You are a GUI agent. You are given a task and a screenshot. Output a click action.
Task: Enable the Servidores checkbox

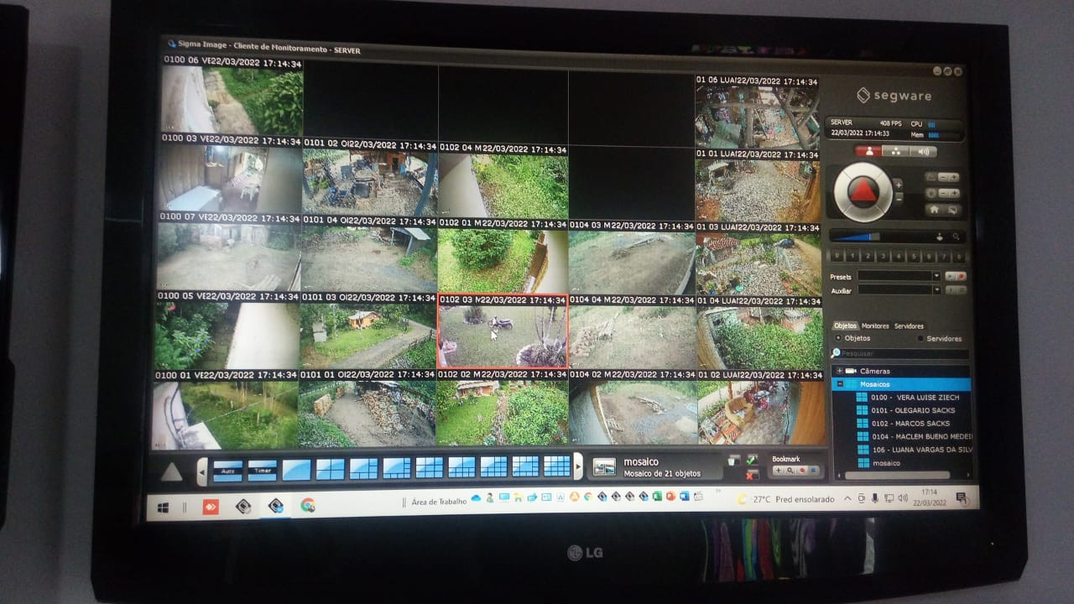[920, 339]
